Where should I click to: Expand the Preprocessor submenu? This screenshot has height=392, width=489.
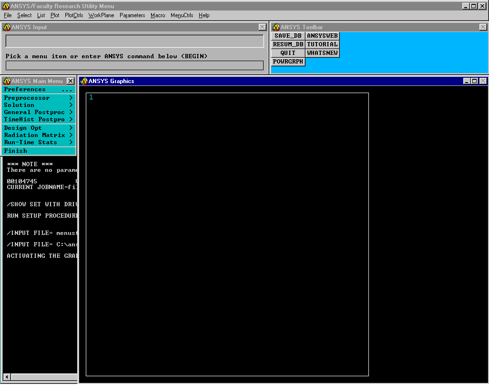coord(39,98)
